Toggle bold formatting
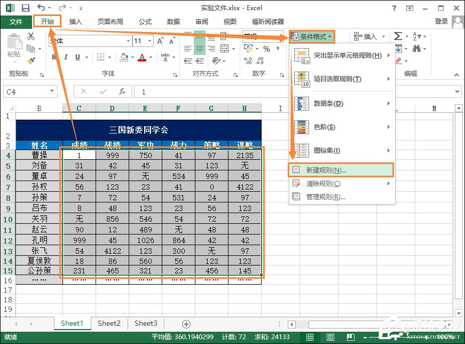The image size is (465, 344). tap(53, 57)
